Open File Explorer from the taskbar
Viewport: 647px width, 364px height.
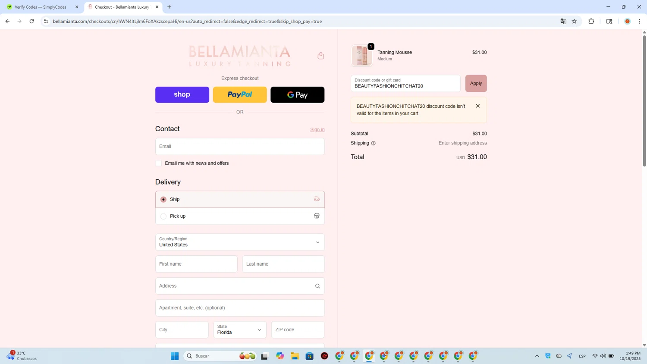295,356
